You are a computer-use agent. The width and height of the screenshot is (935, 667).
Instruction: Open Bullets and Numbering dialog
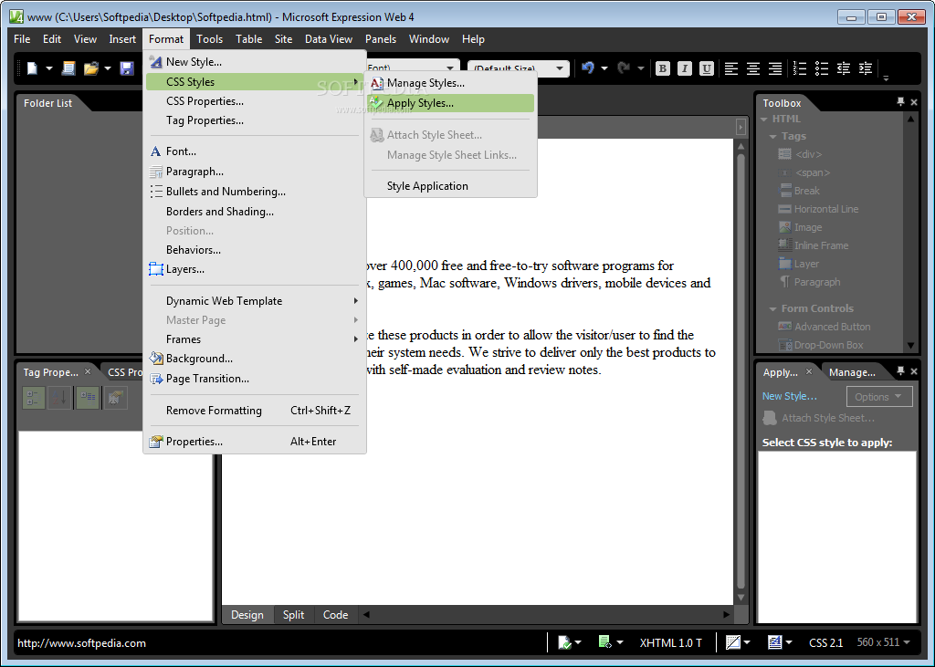[255, 192]
